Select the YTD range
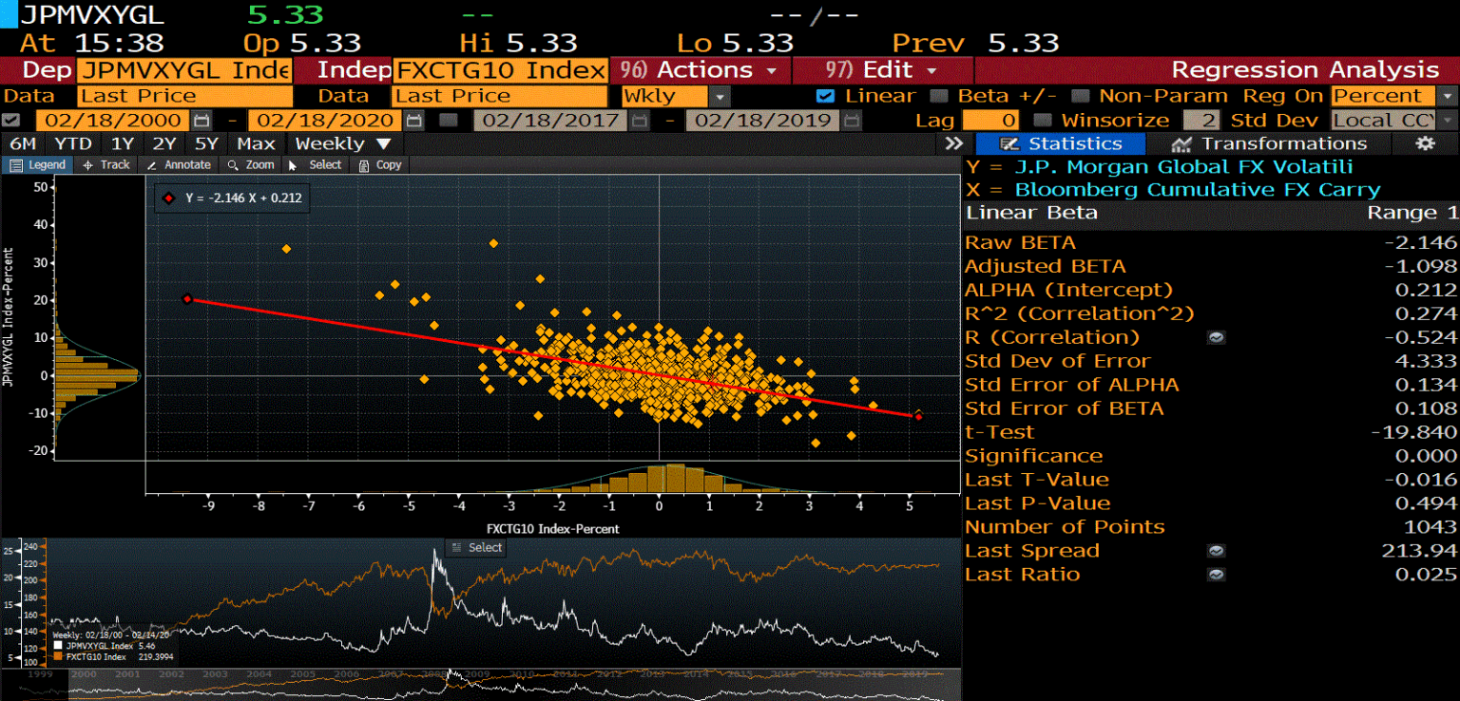Image resolution: width=1460 pixels, height=701 pixels. [x=73, y=143]
